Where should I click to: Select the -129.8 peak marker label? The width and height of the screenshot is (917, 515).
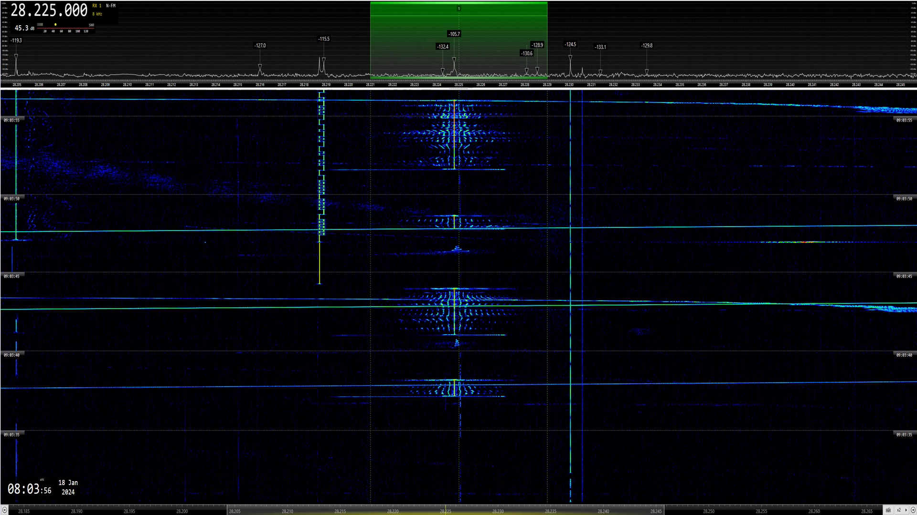[x=647, y=46]
